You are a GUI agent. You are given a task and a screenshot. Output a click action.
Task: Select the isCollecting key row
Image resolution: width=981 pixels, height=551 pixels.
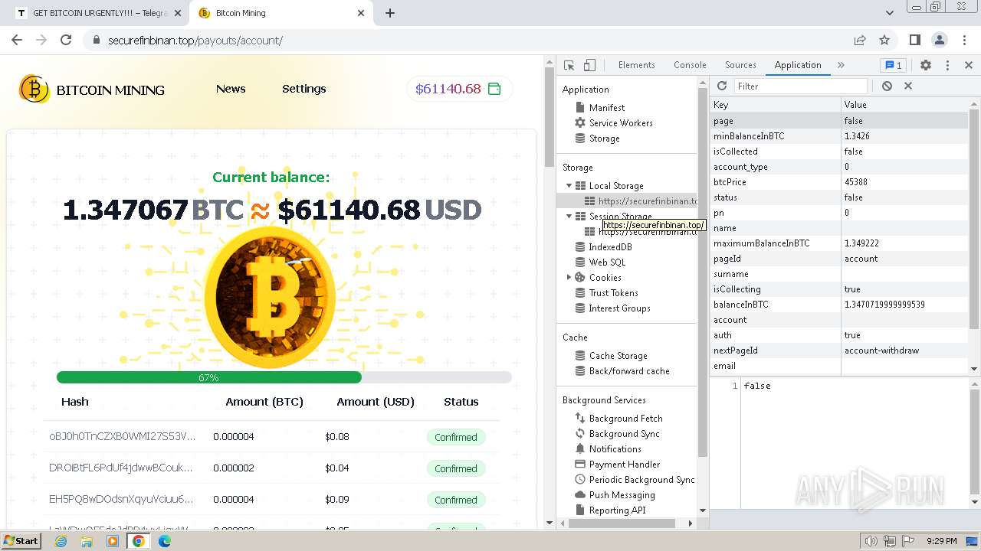click(x=839, y=289)
